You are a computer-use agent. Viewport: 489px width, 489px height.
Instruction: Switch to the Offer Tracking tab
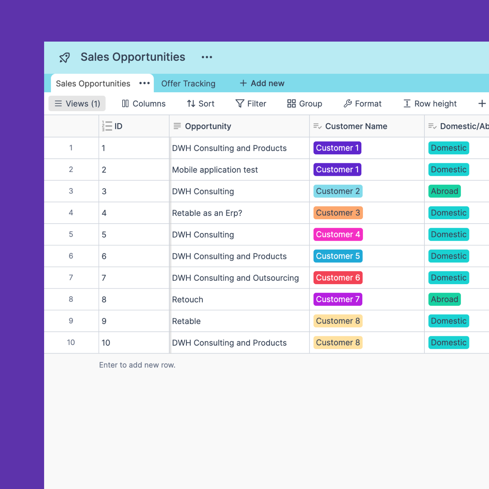pos(188,83)
